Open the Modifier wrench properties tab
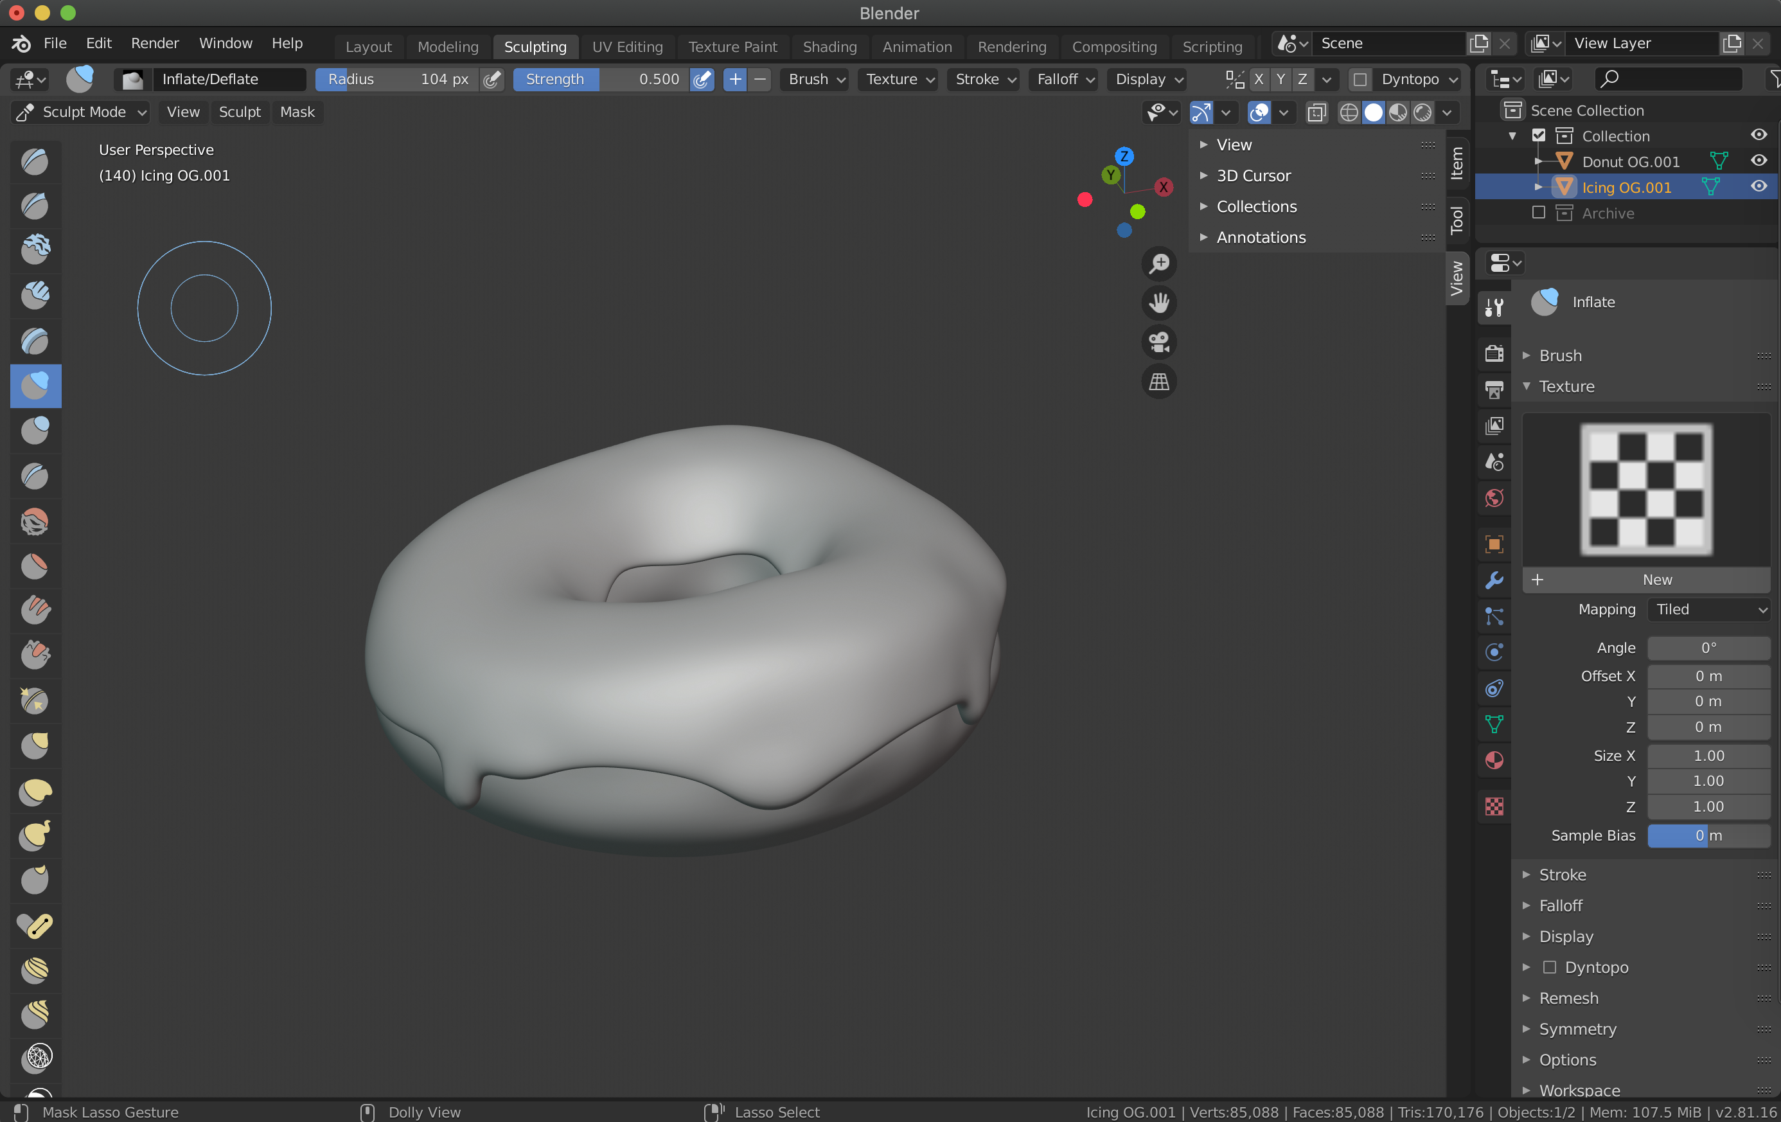Image resolution: width=1781 pixels, height=1122 pixels. pos(1494,580)
